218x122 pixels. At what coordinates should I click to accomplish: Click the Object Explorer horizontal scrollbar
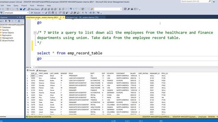coord(3,117)
